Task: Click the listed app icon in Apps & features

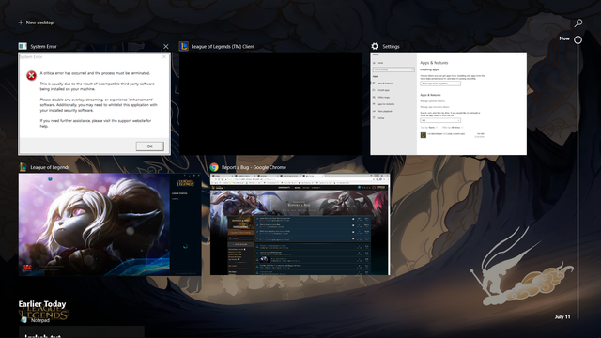Action: pos(424,135)
